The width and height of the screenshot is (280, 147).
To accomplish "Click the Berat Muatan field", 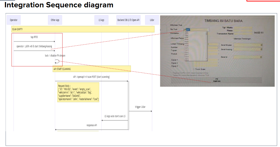I will tap(248, 45).
